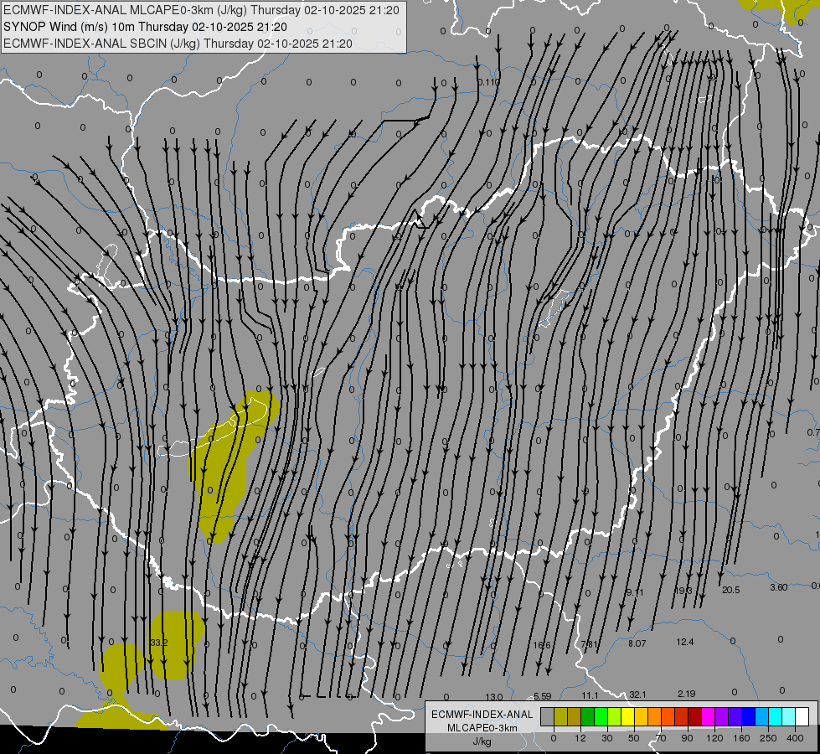Select the magenta legend swatch
This screenshot has height=754, width=820.
[708, 717]
